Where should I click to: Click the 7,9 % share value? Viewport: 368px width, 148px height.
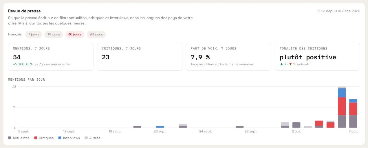click(x=200, y=57)
